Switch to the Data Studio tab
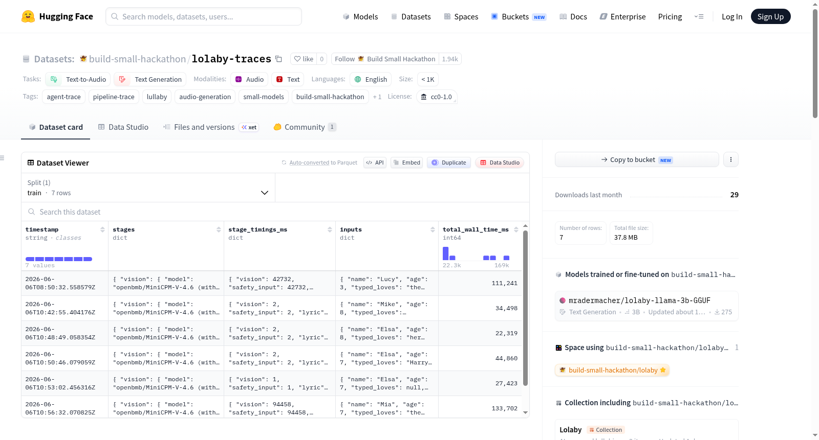819x440 pixels. (x=123, y=127)
